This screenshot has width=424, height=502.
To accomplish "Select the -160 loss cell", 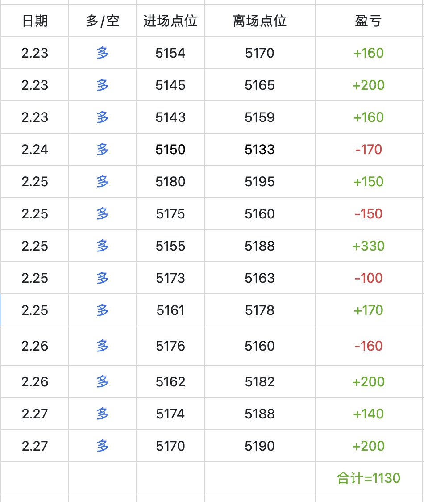I will pos(369,346).
